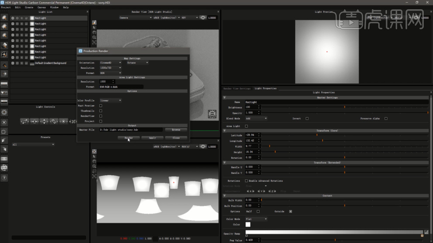Click the Apply button in Production Render
433x243 pixels.
[x=153, y=138]
